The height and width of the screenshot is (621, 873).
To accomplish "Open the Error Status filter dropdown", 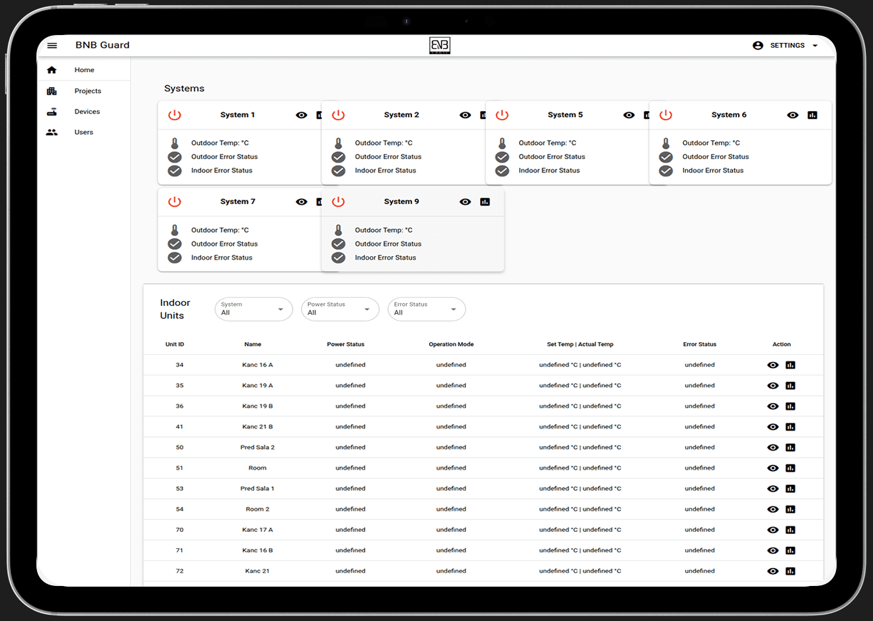I will tap(427, 309).
